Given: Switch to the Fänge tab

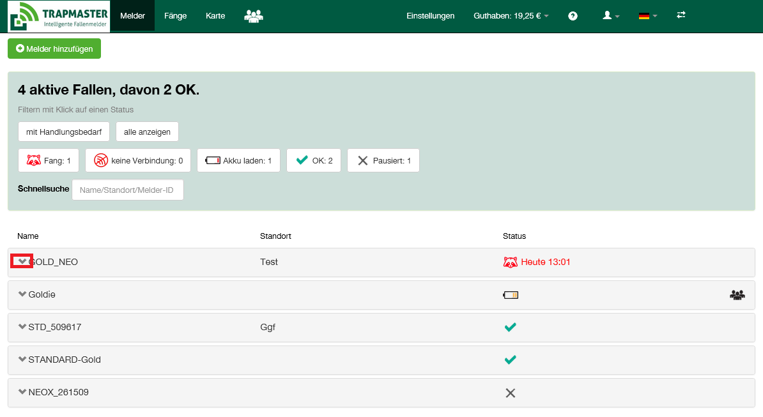Looking at the screenshot, I should (x=175, y=16).
